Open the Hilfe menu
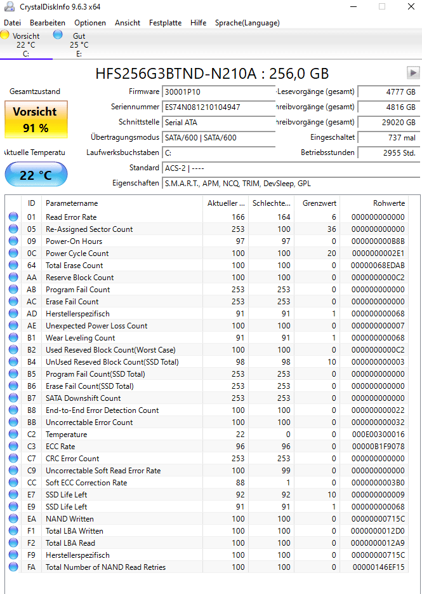This screenshot has width=422, height=594. pyautogui.click(x=199, y=23)
